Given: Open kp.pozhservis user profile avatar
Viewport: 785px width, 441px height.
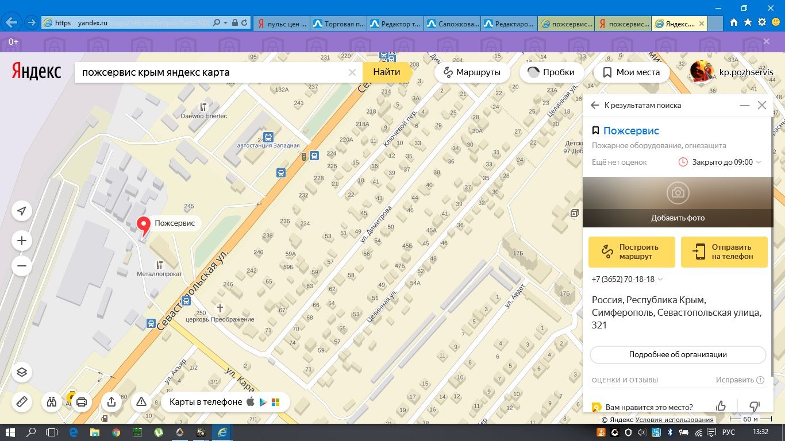Looking at the screenshot, I should [x=702, y=72].
